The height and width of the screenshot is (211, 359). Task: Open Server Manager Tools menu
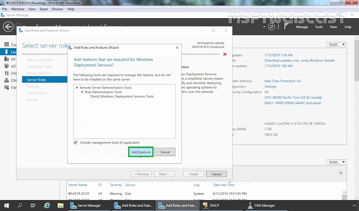pyautogui.click(x=319, y=27)
